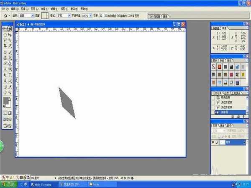
Task: Open the Fill source dropdown
Action: (32, 15)
